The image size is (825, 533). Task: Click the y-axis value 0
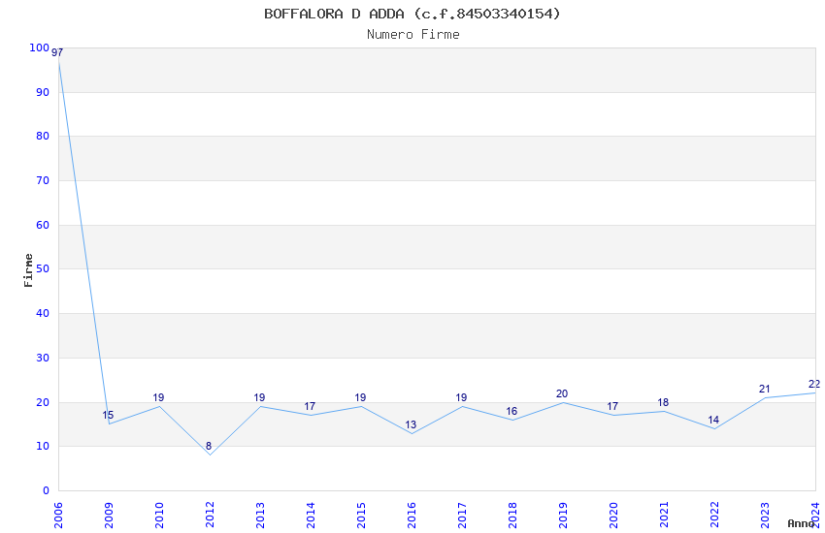[47, 491]
